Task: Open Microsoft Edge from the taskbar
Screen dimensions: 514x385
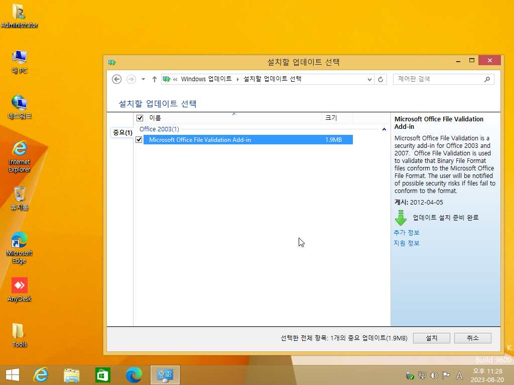Action: click(134, 375)
